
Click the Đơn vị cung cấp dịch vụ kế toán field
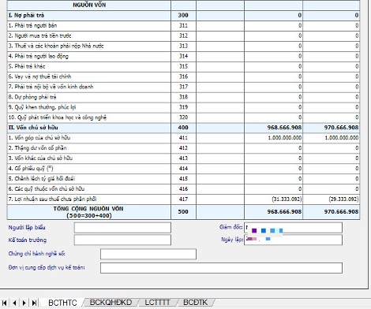221,268
